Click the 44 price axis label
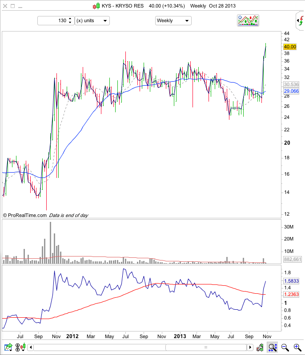Screen dimensions: 305x355 click(x=287, y=34)
